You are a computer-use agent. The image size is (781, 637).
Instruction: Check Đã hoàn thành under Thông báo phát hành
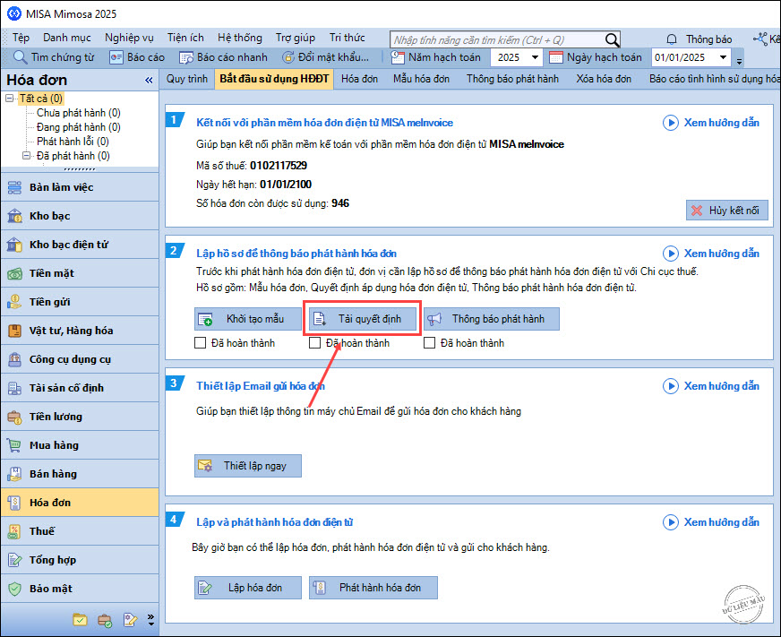point(429,343)
